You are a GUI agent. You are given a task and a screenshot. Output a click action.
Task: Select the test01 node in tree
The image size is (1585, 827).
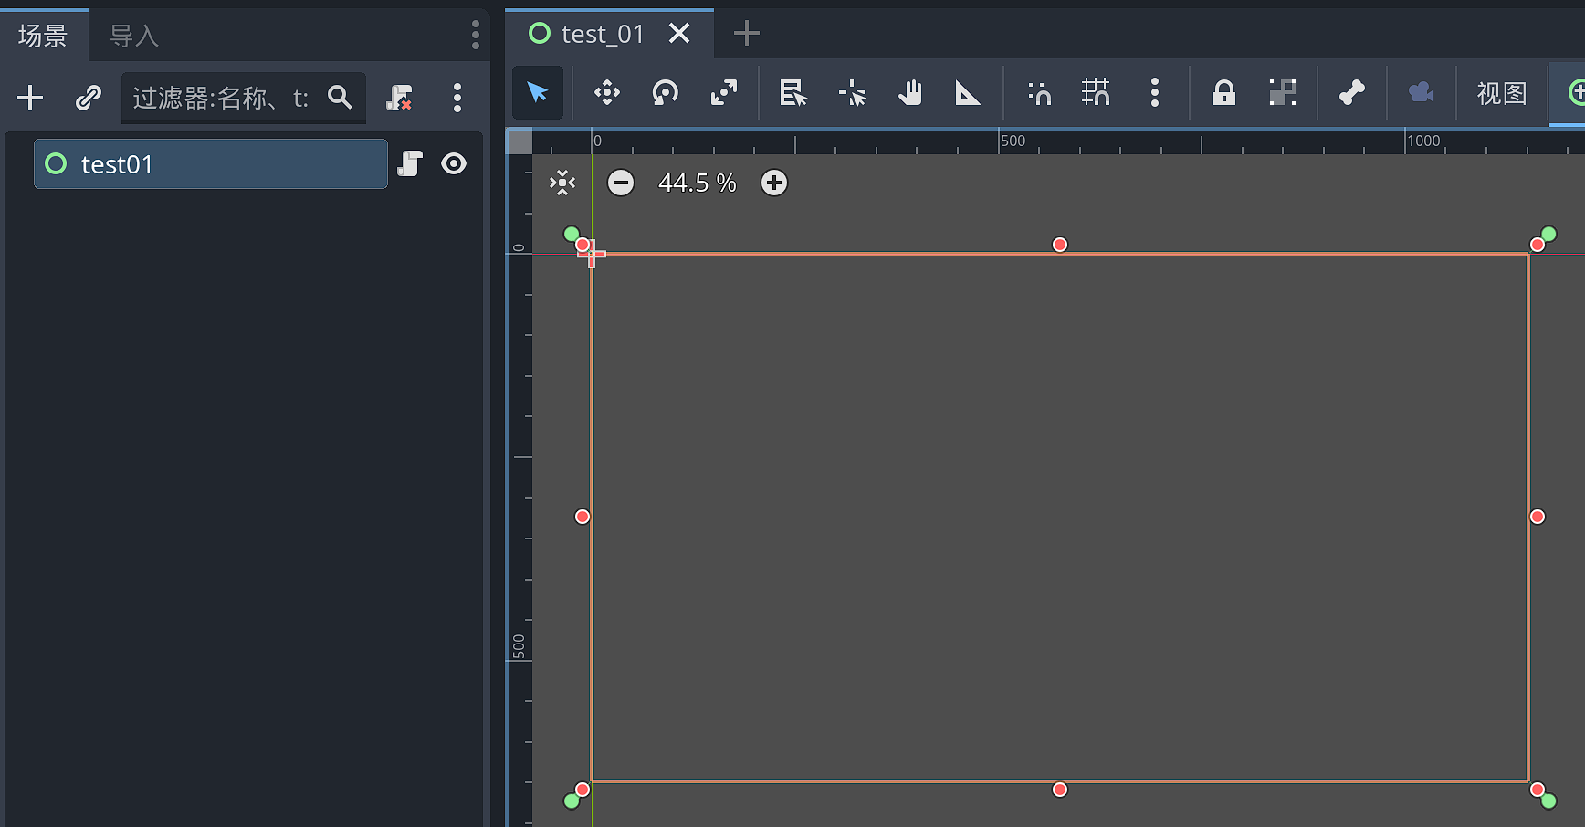click(x=211, y=164)
